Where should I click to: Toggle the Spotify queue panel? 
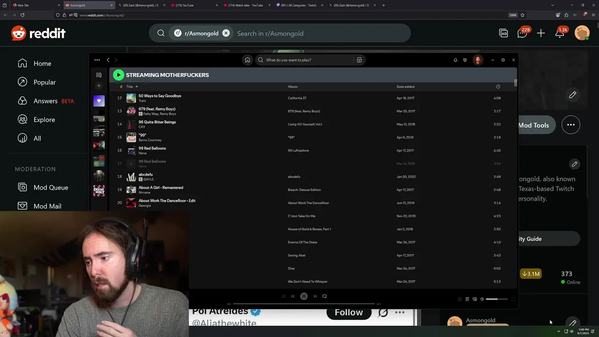[x=467, y=299]
